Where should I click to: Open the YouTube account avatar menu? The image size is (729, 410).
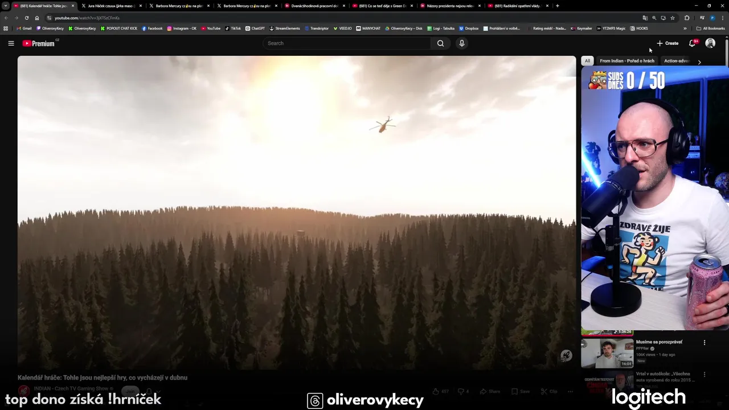[x=710, y=43]
